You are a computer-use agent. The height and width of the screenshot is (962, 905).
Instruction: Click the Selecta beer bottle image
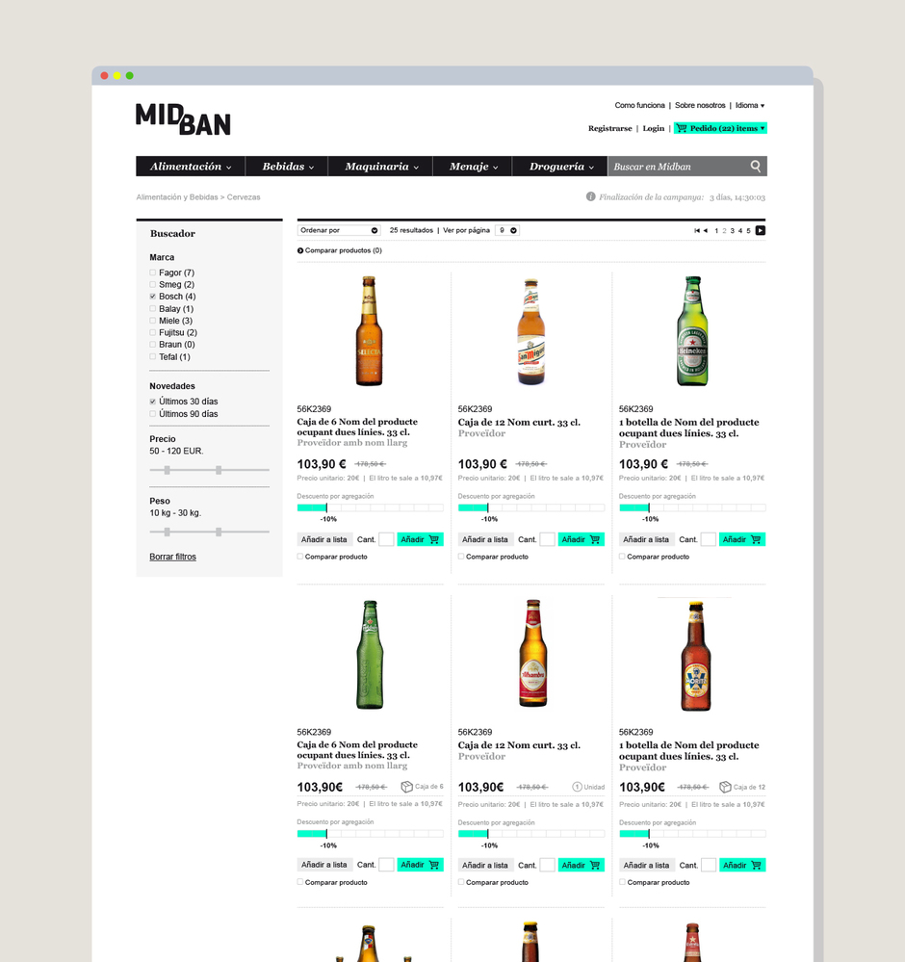point(370,331)
